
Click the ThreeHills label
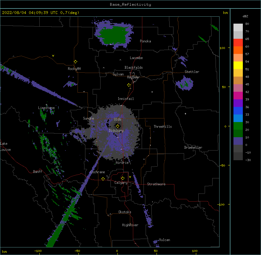(x=163, y=127)
